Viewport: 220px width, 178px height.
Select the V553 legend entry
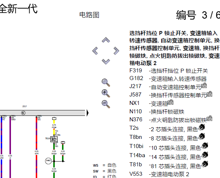pos(159,174)
